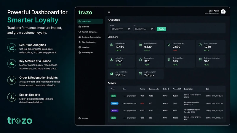Image resolution: width=237 pixels, height=133 pixels.
Task: Click the Points Earned value 12,450
Action: point(120,47)
